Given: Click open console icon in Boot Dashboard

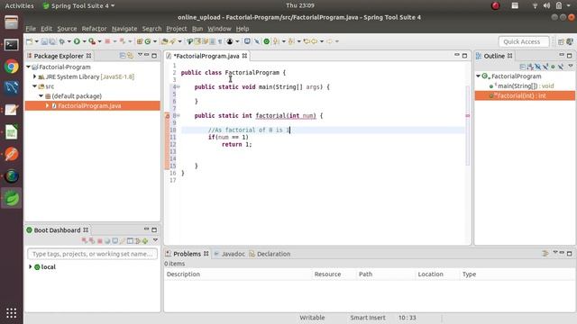Looking at the screenshot, I should click(x=114, y=240).
